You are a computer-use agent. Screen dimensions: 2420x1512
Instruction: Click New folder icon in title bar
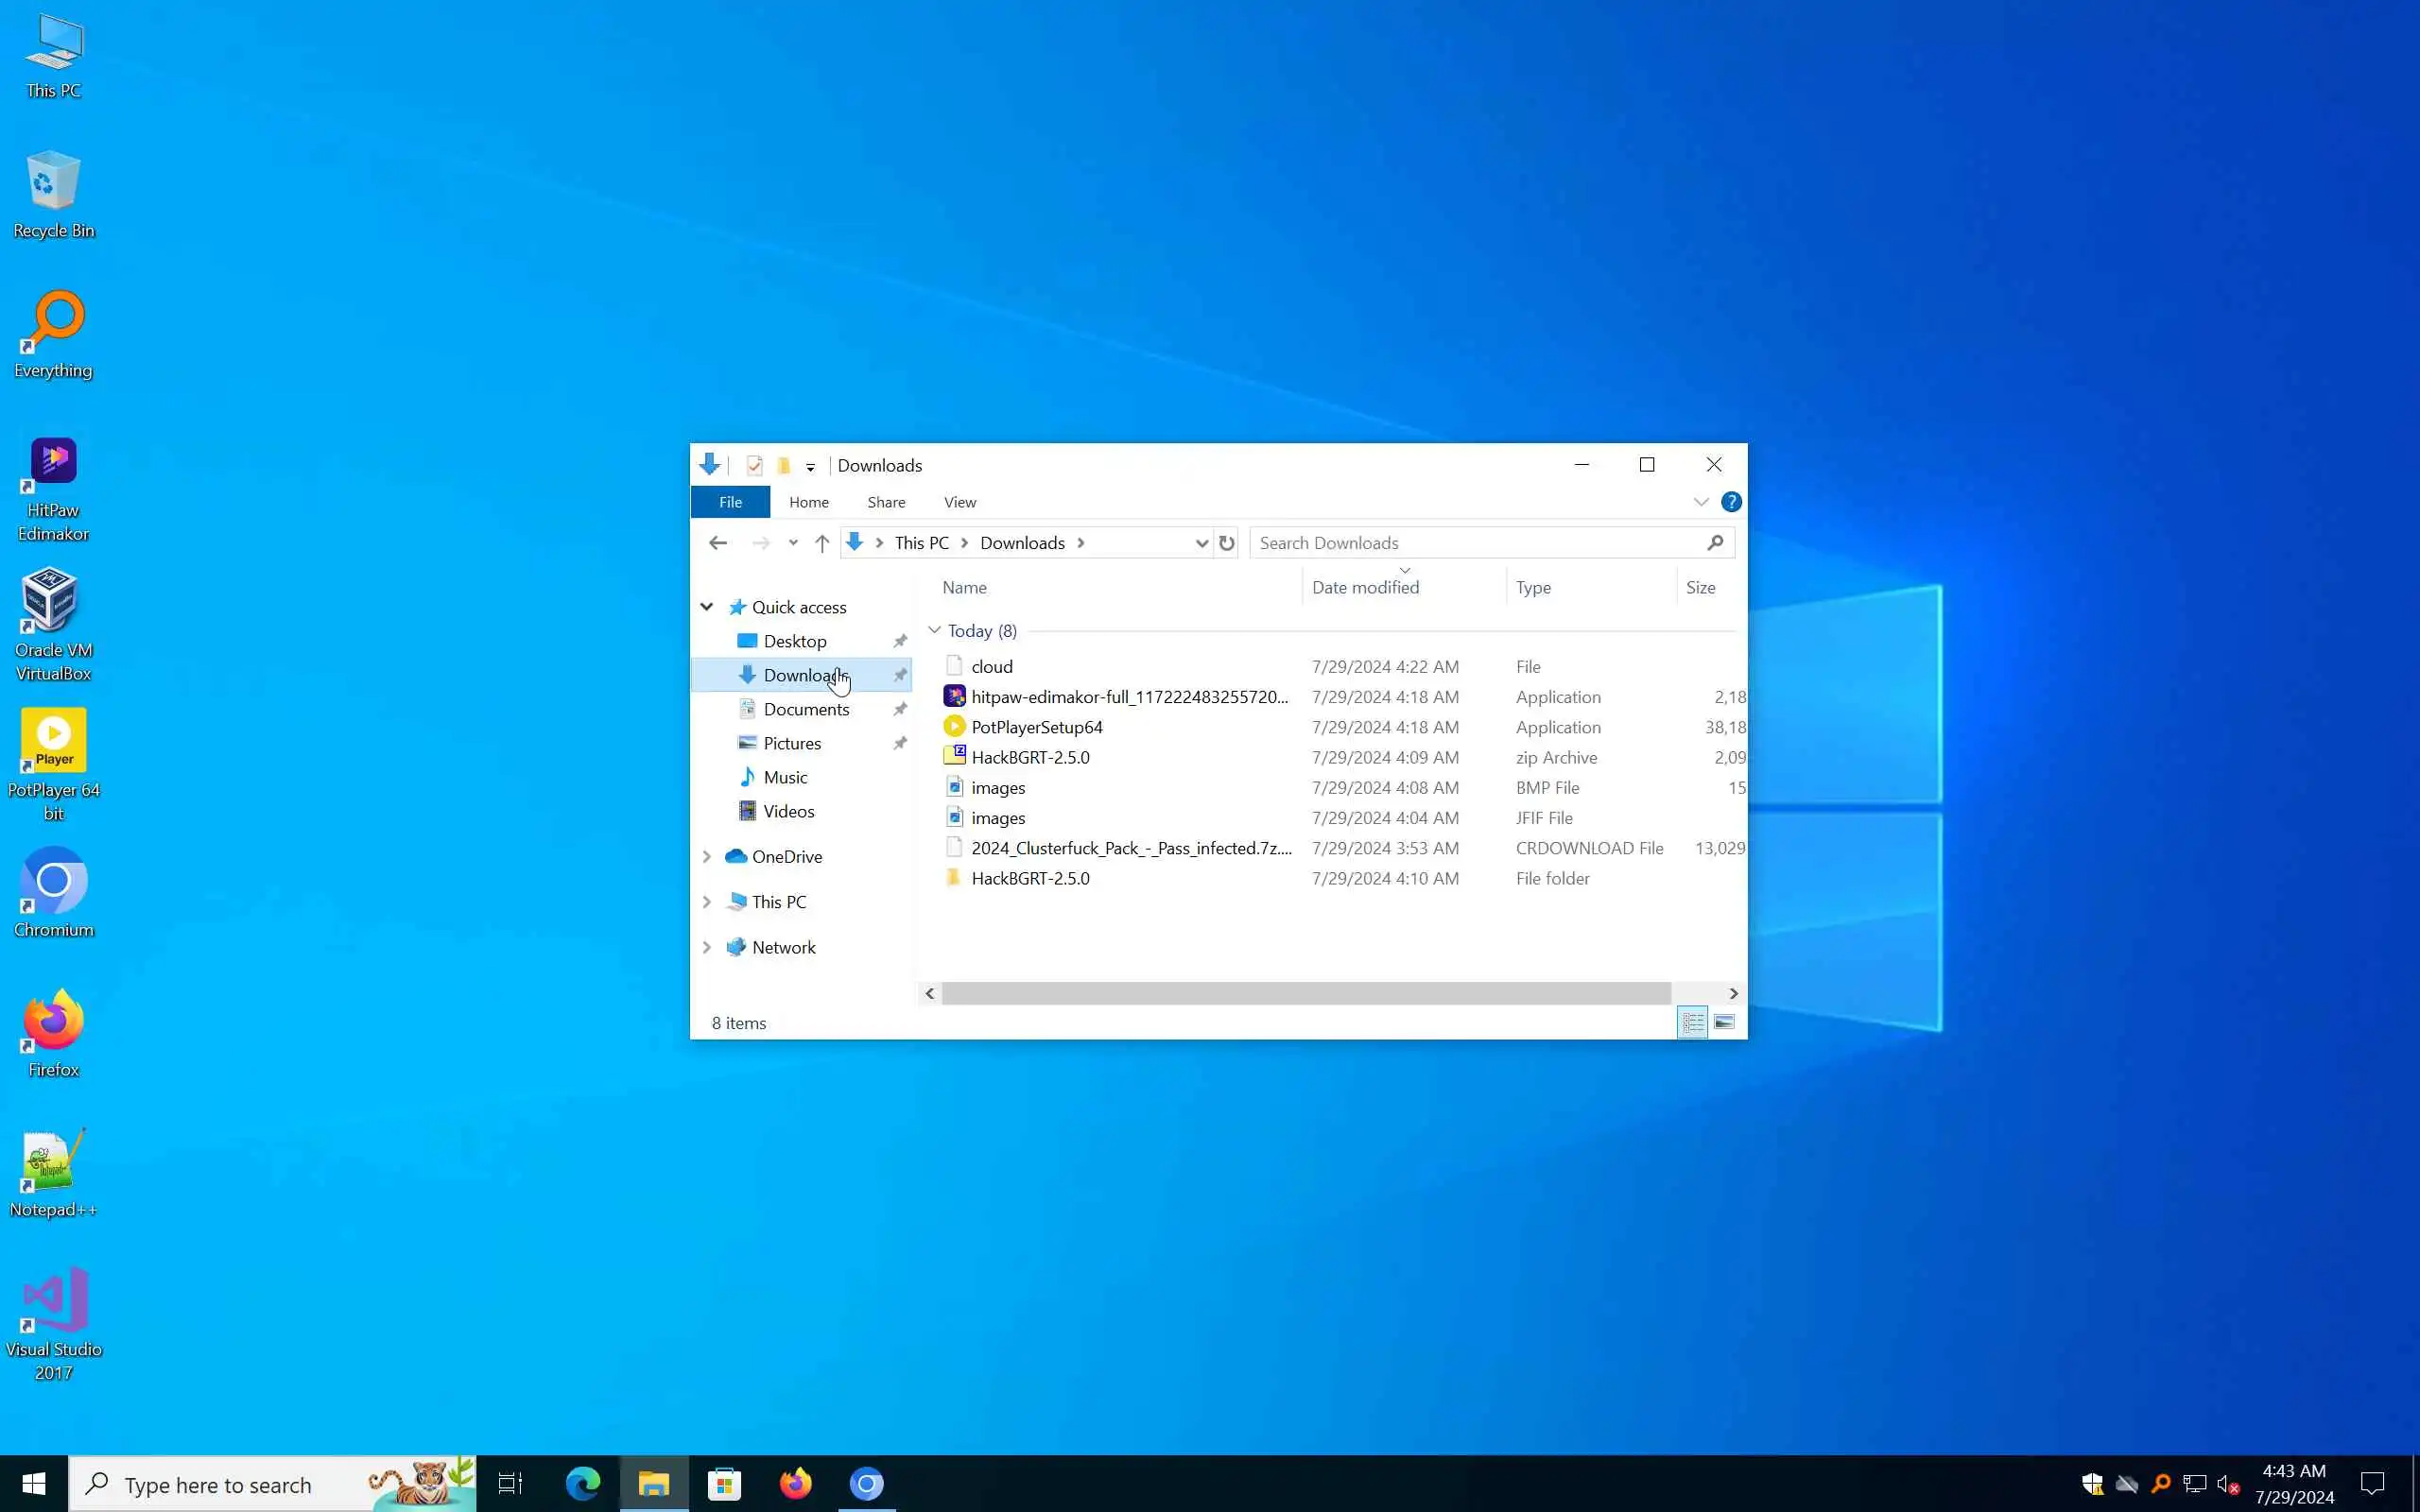click(x=784, y=466)
